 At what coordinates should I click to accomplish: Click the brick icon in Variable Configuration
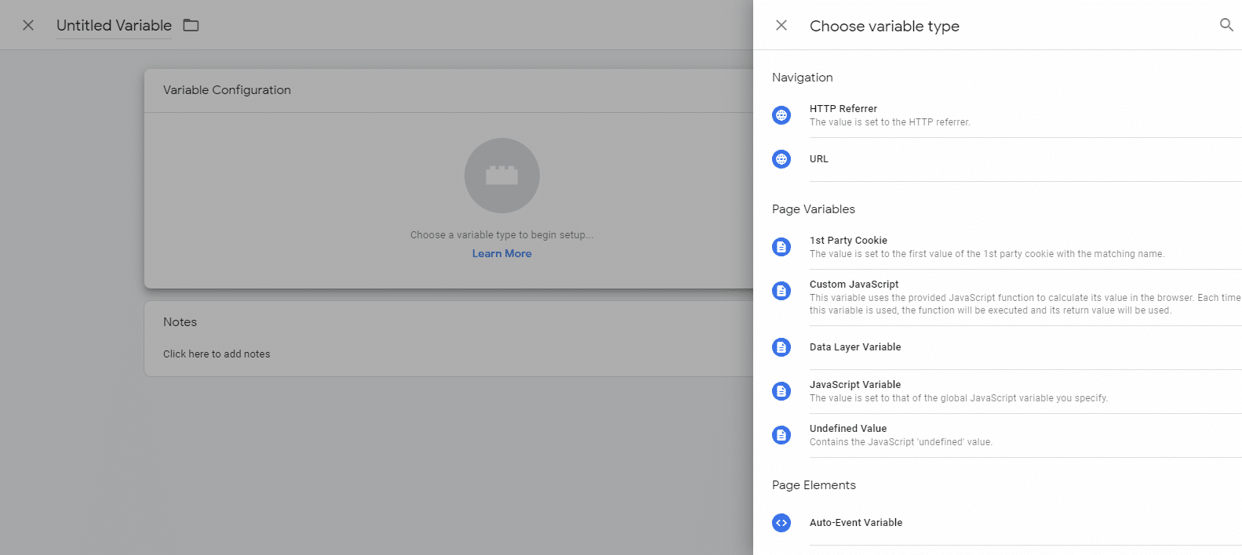[x=502, y=176]
